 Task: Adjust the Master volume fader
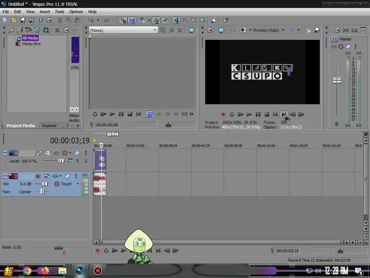point(337,80)
